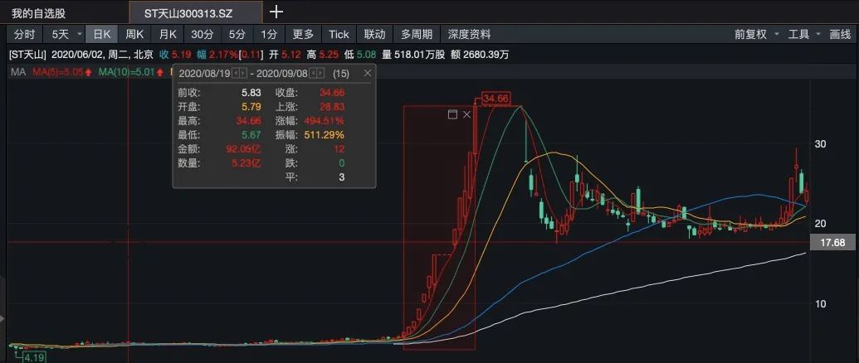This screenshot has height=363, width=859.
Task: Click the 前收 value 5.83
Action: [251, 93]
